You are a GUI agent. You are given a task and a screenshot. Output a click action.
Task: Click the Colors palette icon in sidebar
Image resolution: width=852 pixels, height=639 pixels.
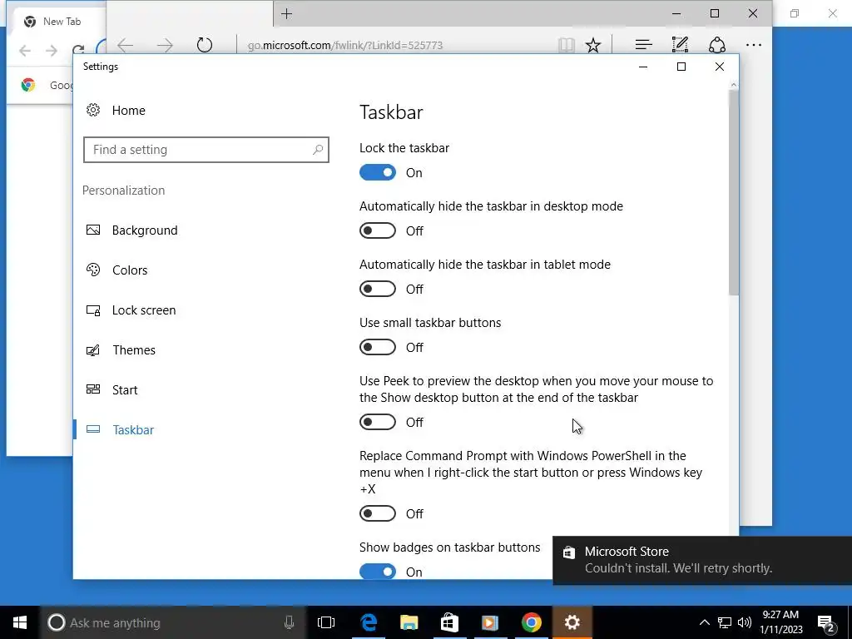tap(93, 270)
